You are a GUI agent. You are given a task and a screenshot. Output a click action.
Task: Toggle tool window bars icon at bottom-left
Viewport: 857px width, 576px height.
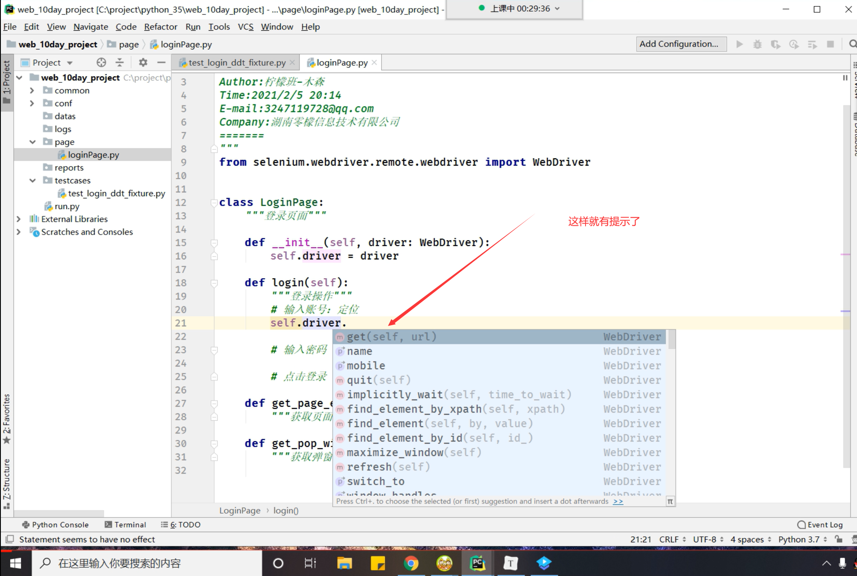[x=10, y=539]
